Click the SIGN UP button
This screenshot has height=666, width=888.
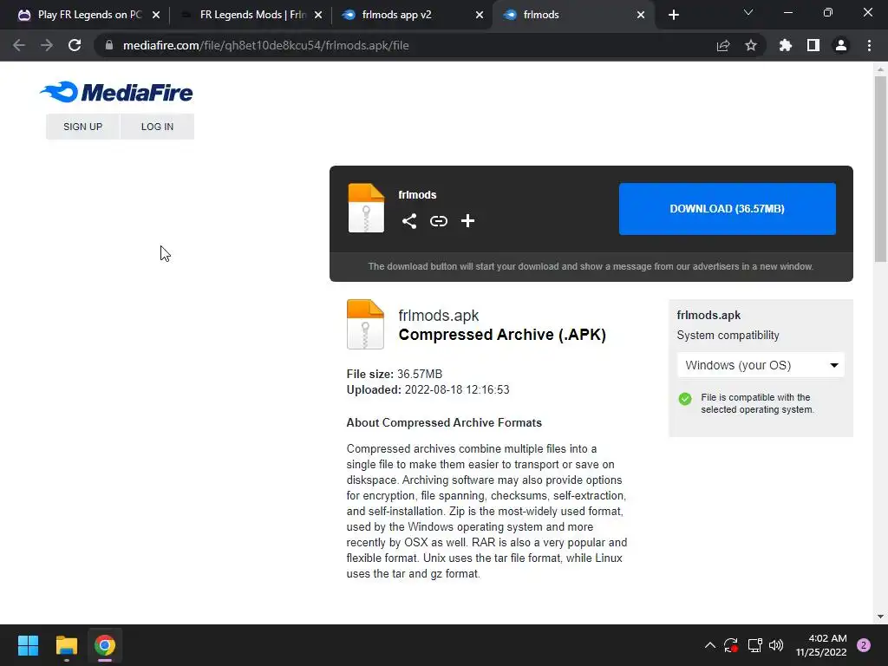point(82,127)
